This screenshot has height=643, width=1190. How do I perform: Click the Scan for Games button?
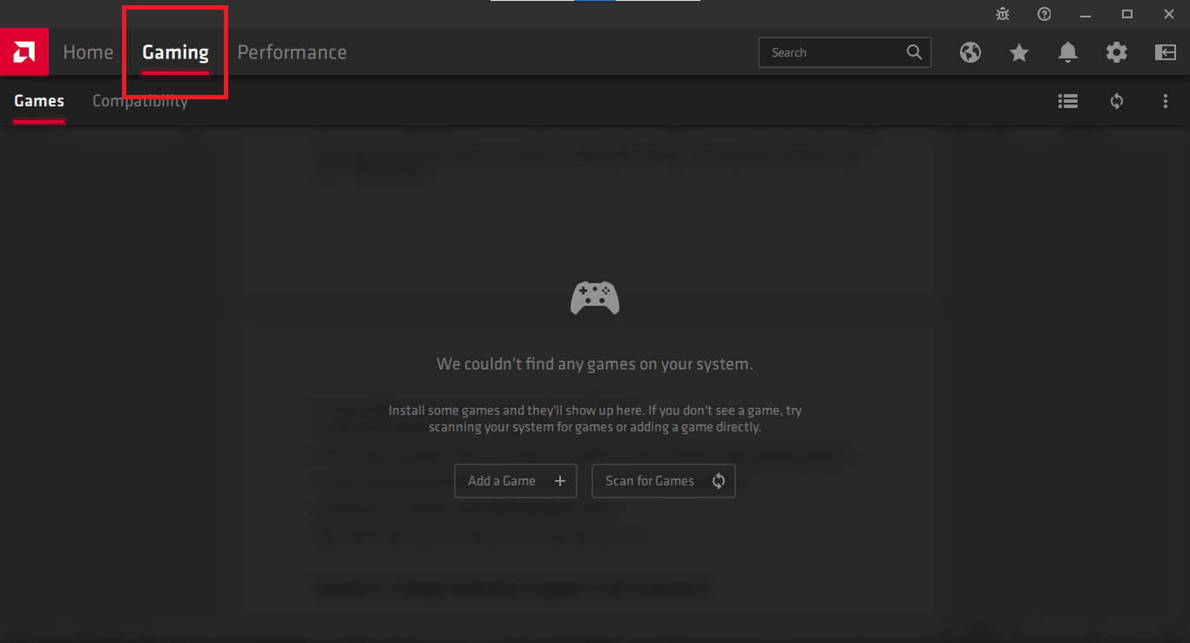(664, 481)
